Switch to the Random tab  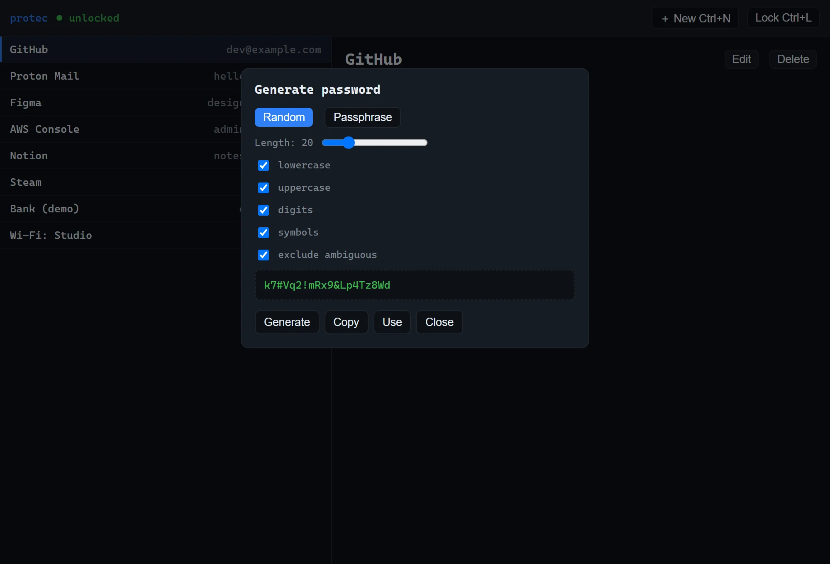284,117
